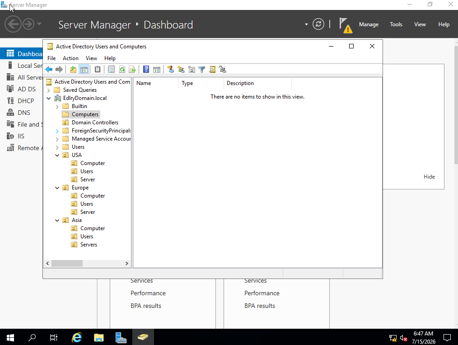This screenshot has width=458, height=345.
Task: Expand Managed Service Accounts container
Action: click(x=57, y=139)
